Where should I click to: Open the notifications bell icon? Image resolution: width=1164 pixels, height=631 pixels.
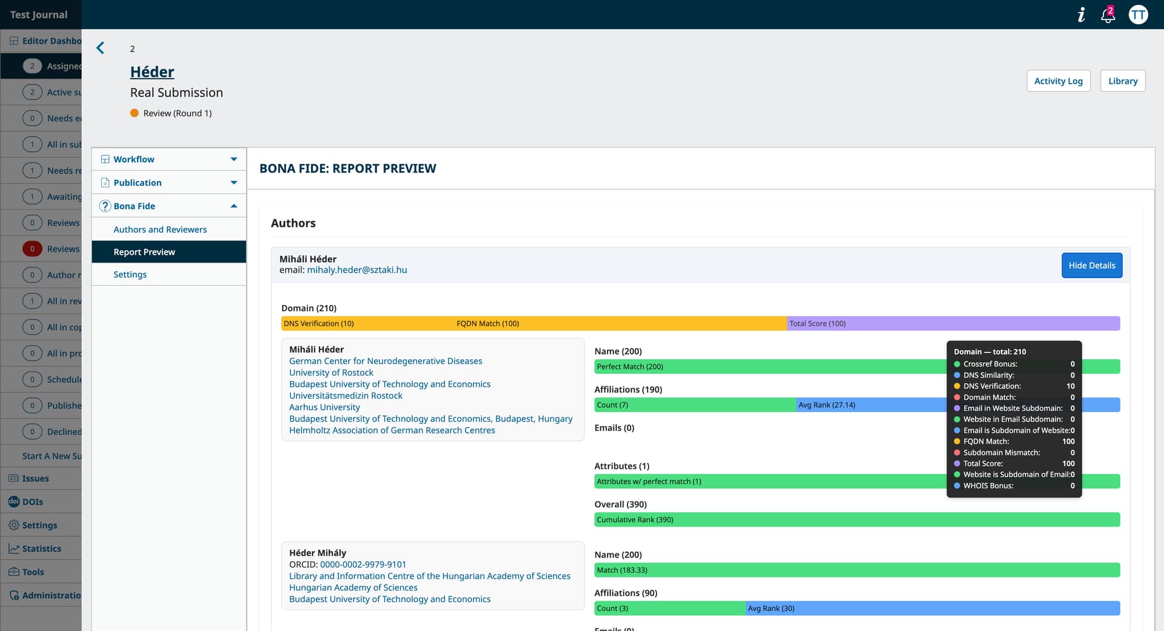pos(1108,15)
